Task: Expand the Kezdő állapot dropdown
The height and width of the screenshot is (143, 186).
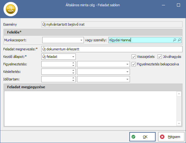Action: (x=73, y=57)
